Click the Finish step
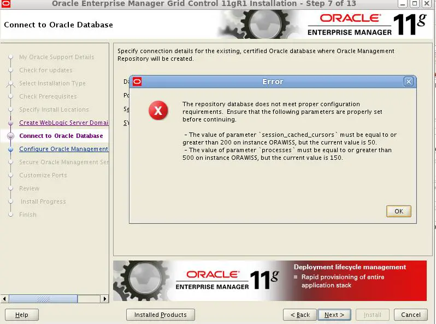This screenshot has height=324, width=436. point(28,215)
